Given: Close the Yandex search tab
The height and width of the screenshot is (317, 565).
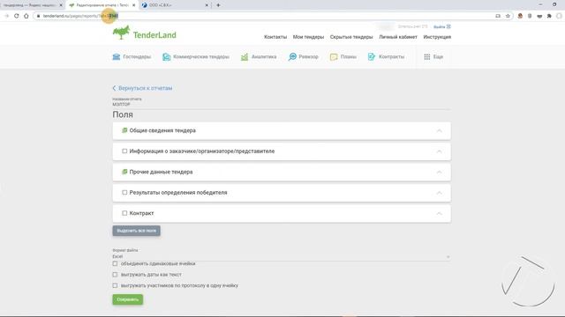Looking at the screenshot, I should click(x=61, y=5).
